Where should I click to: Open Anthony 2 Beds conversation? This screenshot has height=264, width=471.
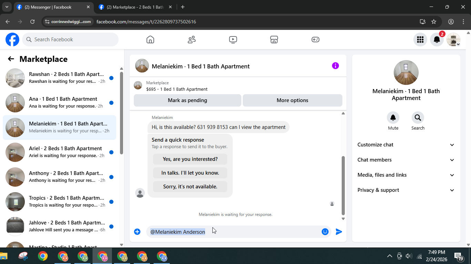click(59, 177)
